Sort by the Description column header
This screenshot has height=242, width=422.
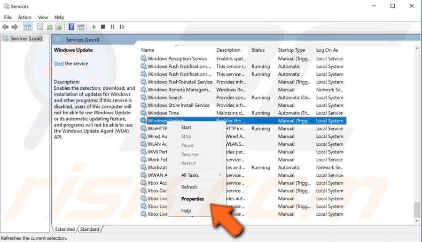pos(228,50)
